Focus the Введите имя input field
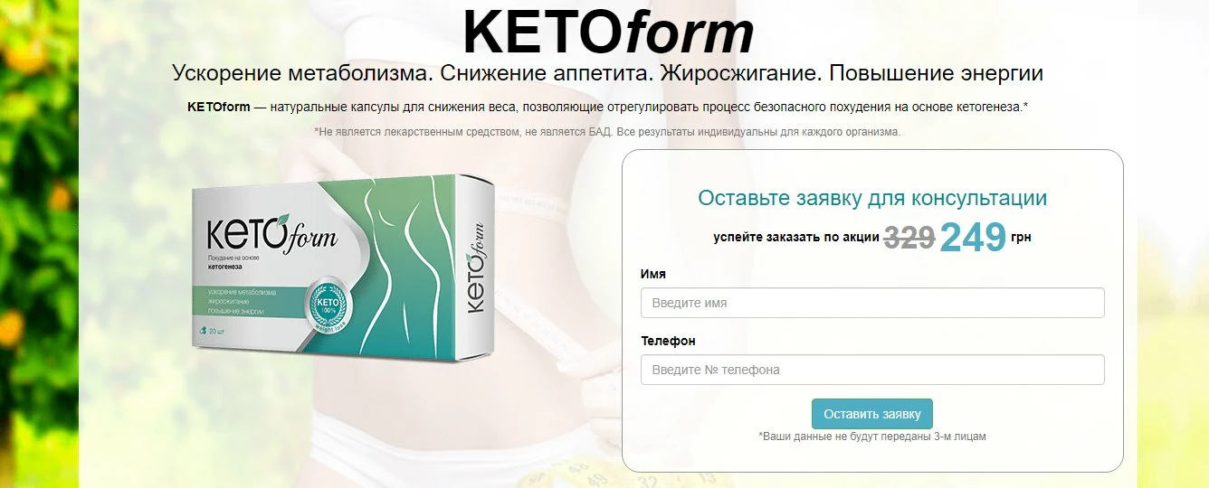 pyautogui.click(x=872, y=303)
